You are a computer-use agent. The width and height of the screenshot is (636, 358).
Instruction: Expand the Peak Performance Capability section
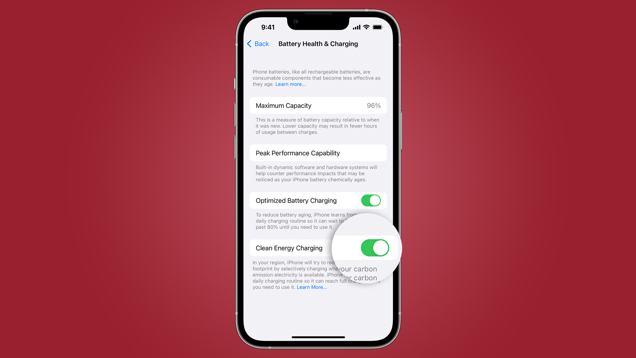318,152
